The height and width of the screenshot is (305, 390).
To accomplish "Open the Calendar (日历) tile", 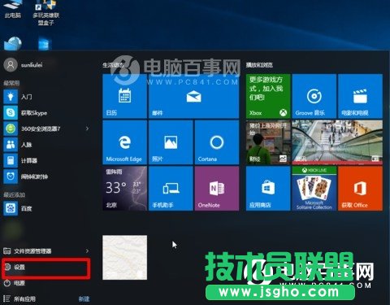I will pyautogui.click(x=125, y=96).
